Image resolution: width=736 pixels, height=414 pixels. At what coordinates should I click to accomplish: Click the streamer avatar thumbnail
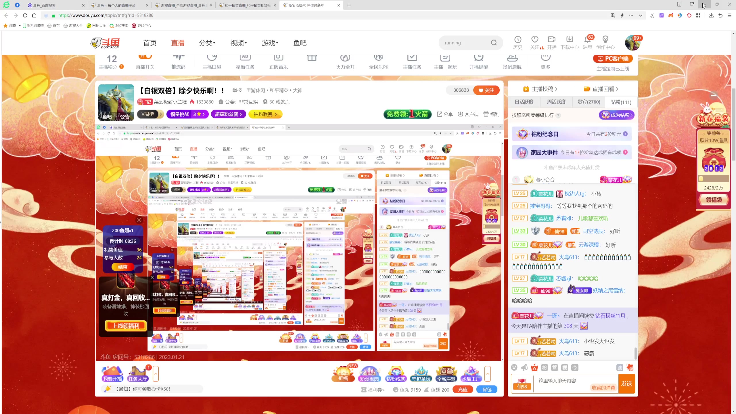click(x=116, y=102)
